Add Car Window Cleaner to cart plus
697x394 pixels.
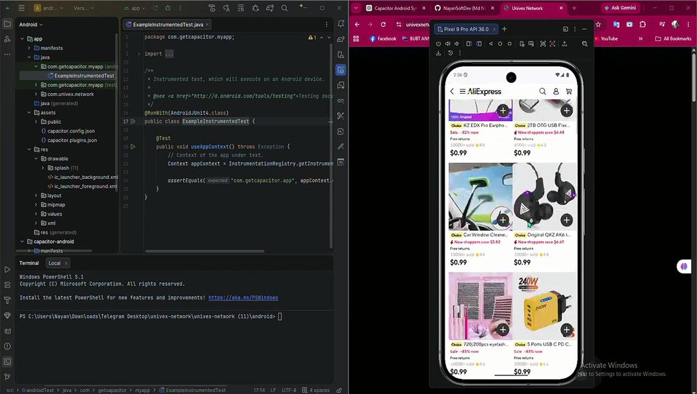pyautogui.click(x=502, y=220)
